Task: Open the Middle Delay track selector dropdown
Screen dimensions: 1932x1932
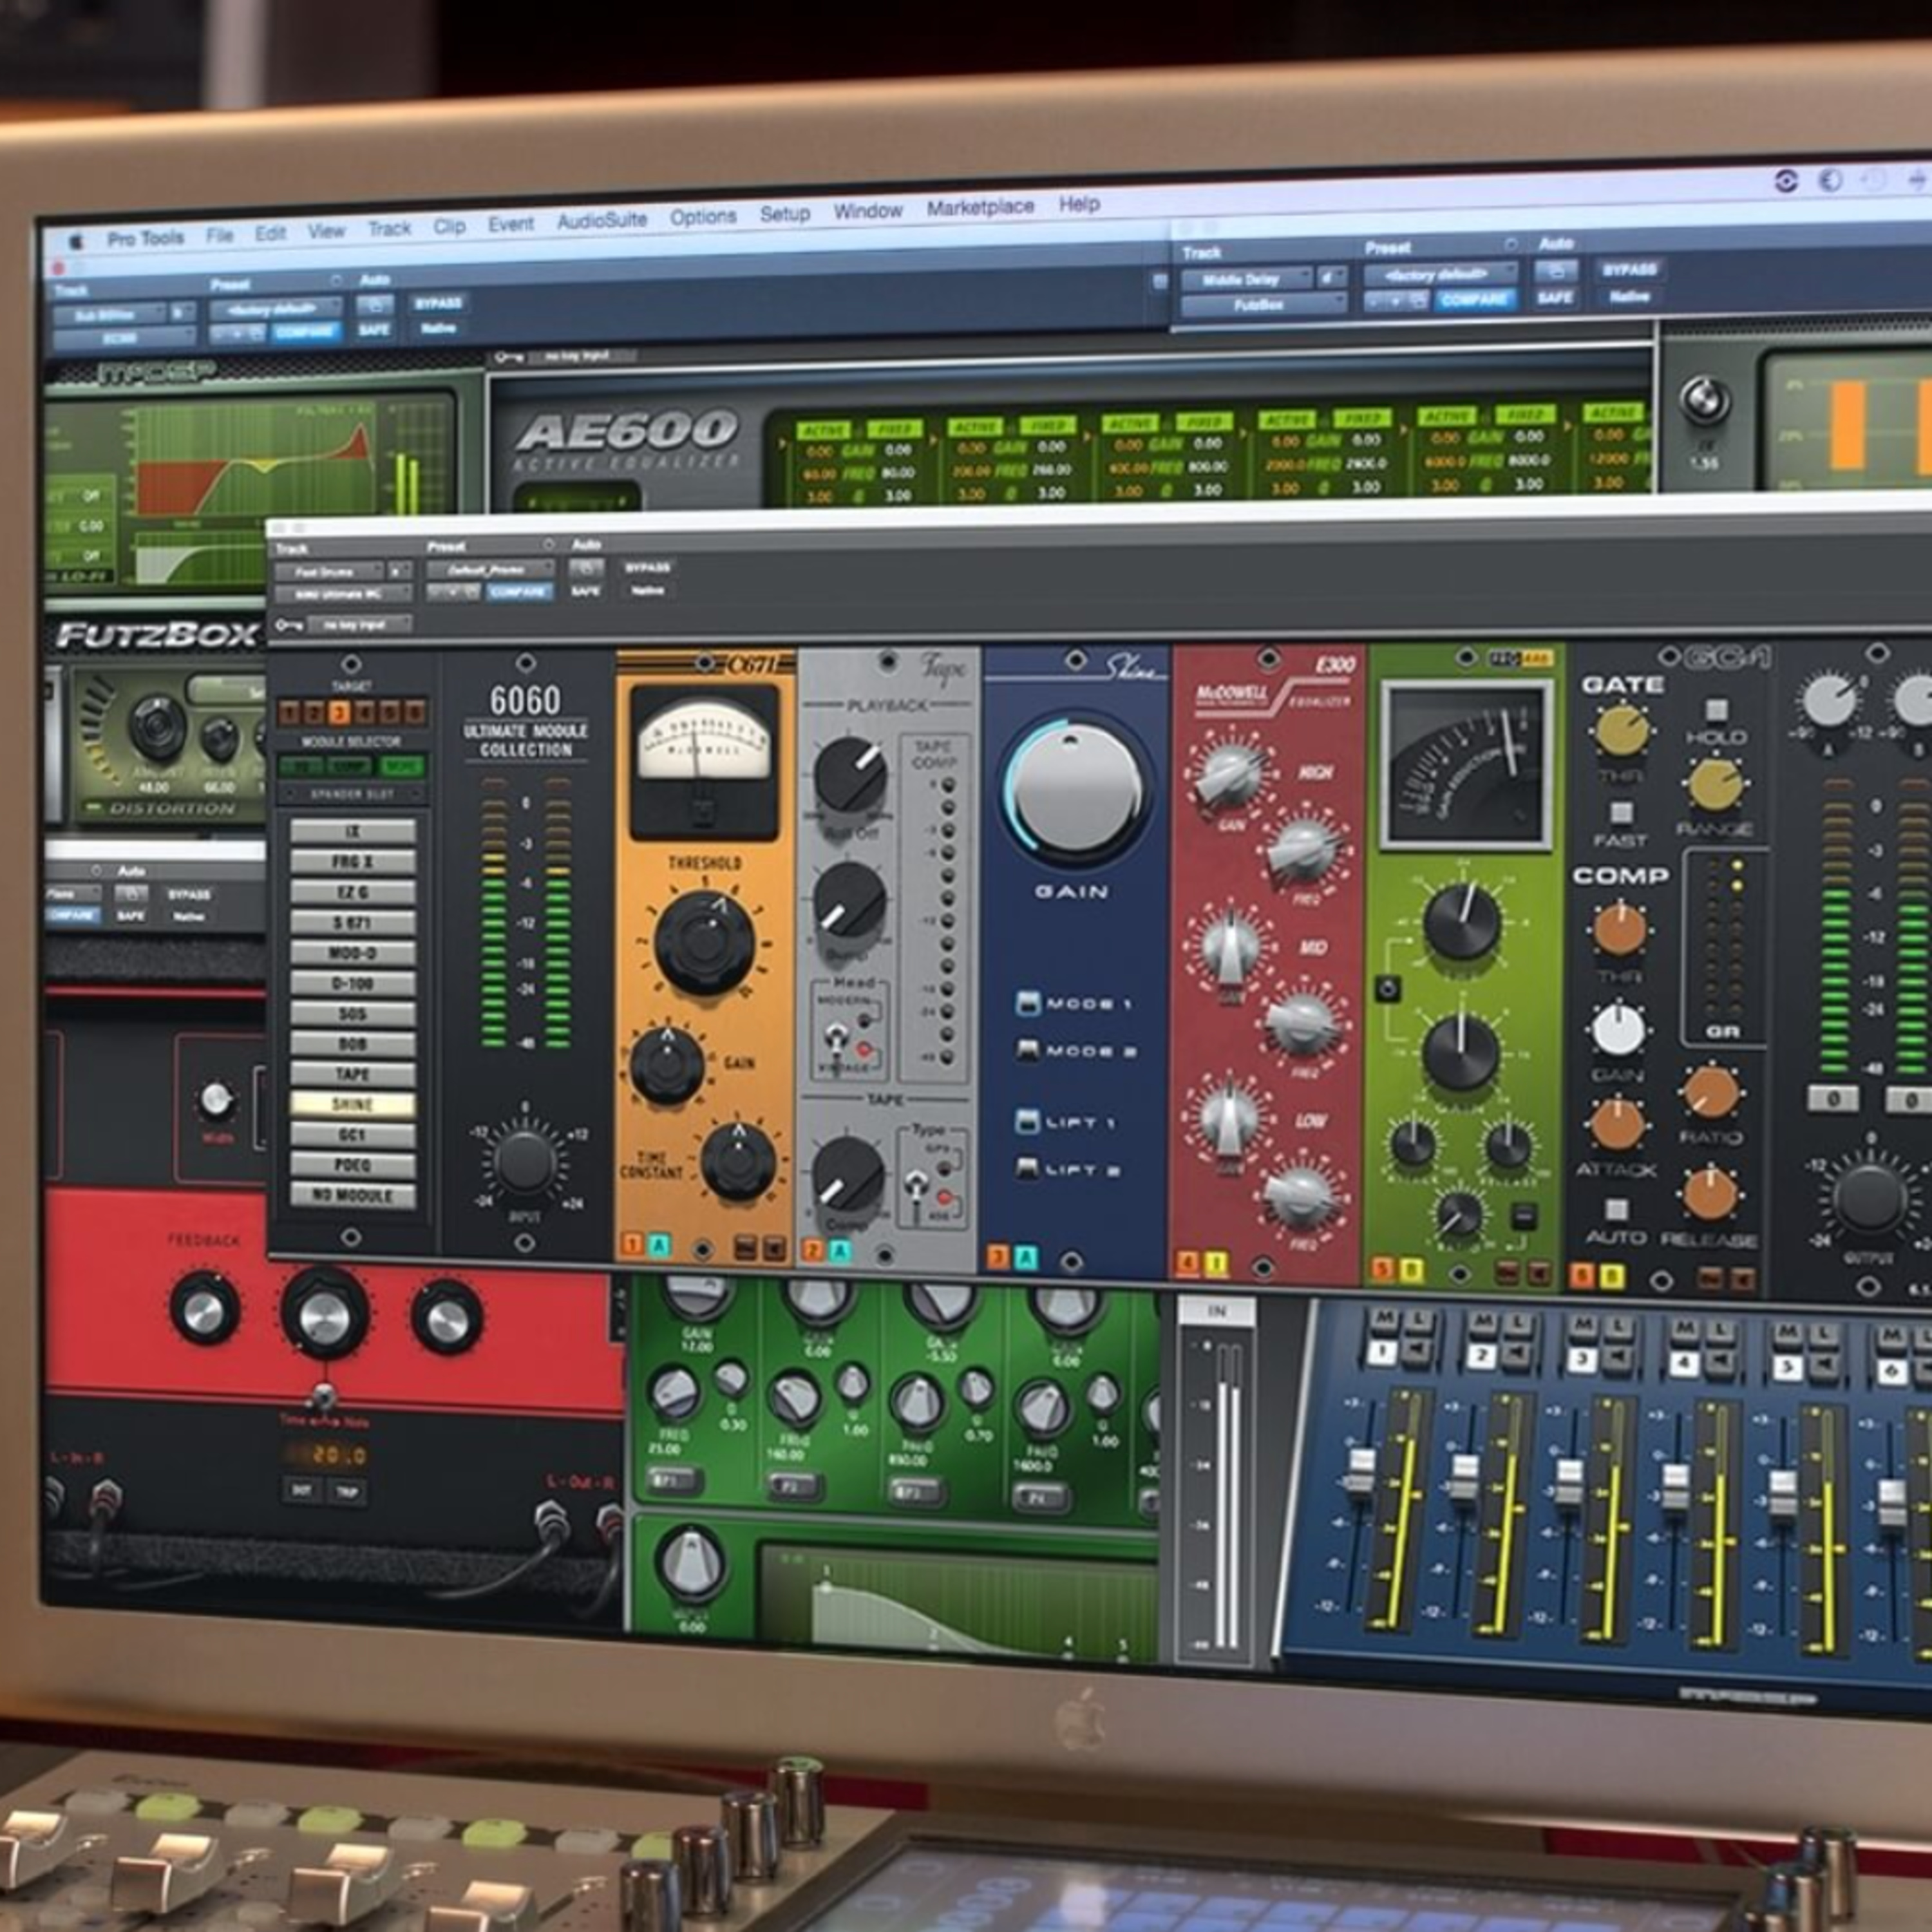Action: (1246, 280)
